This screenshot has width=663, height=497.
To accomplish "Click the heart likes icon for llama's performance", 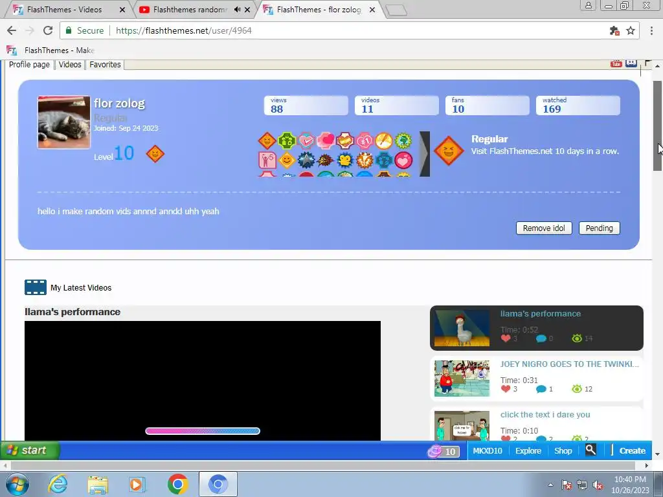I will click(506, 338).
